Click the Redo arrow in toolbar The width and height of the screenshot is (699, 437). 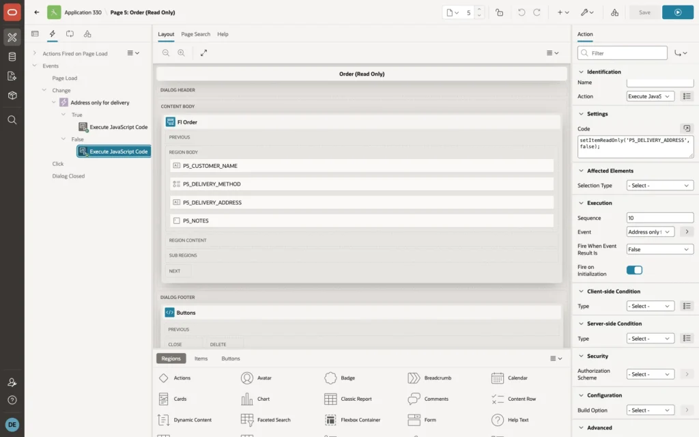pos(537,12)
